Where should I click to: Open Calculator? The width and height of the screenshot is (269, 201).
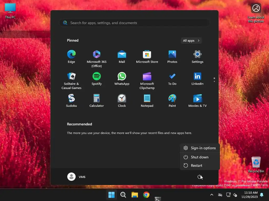click(97, 101)
